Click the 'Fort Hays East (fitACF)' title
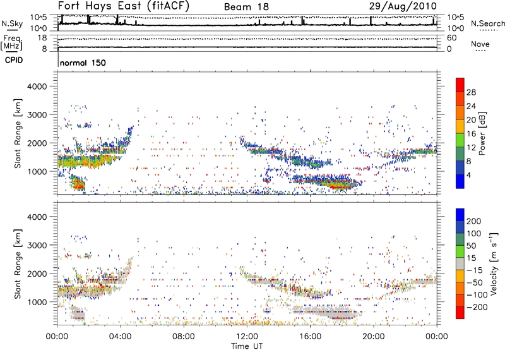The width and height of the screenshot is (505, 350). (x=123, y=6)
